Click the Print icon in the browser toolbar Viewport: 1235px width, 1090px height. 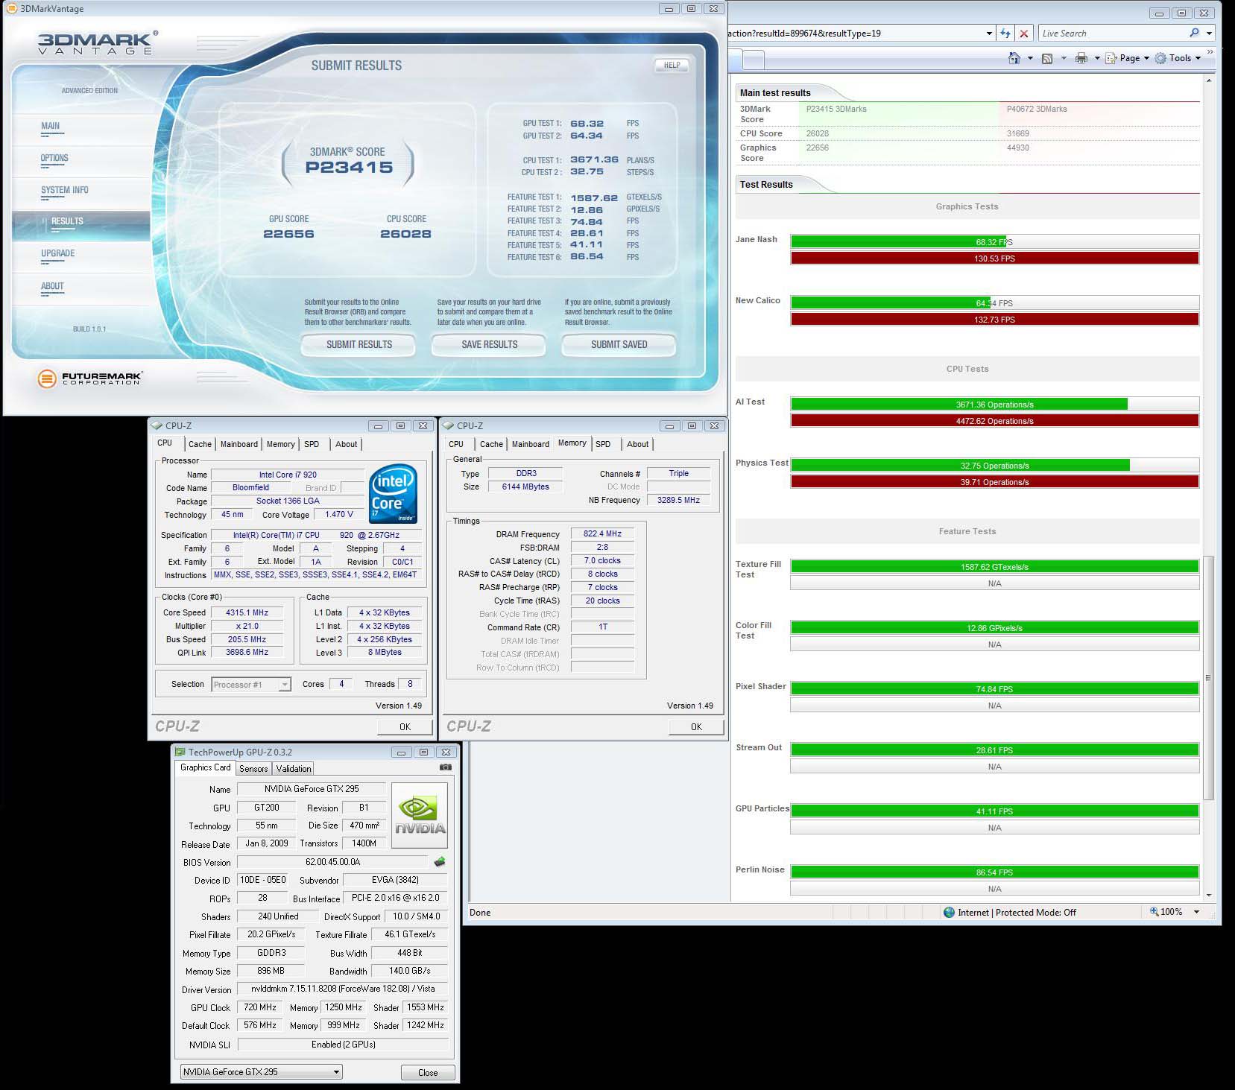click(1081, 58)
